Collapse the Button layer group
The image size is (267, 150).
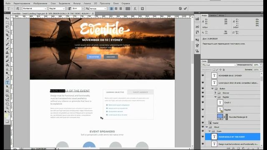[212, 89]
